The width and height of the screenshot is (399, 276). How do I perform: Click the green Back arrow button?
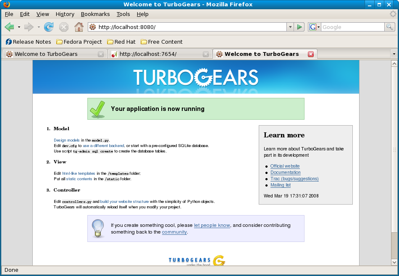tap(9, 27)
